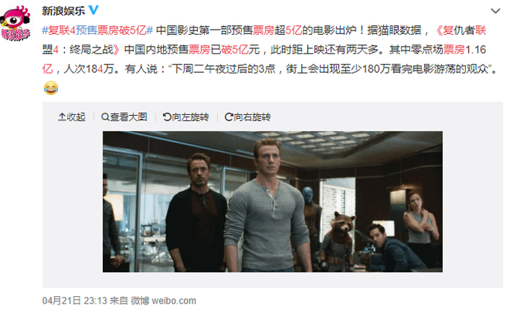Click the 《复仇者联 movie title text

460,30
